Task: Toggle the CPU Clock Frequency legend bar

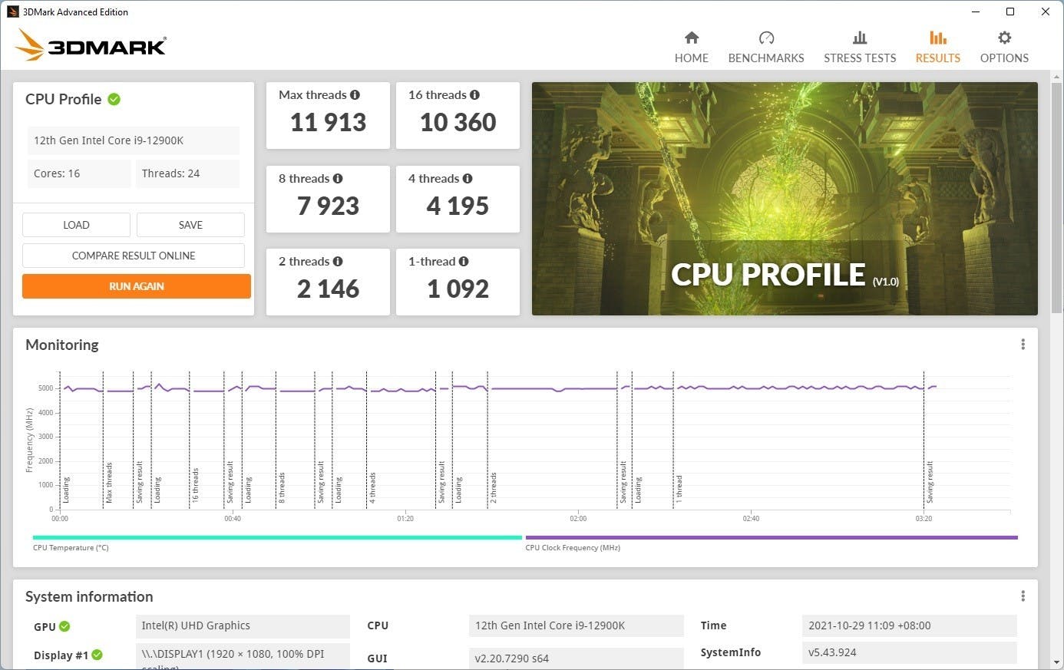Action: click(771, 538)
